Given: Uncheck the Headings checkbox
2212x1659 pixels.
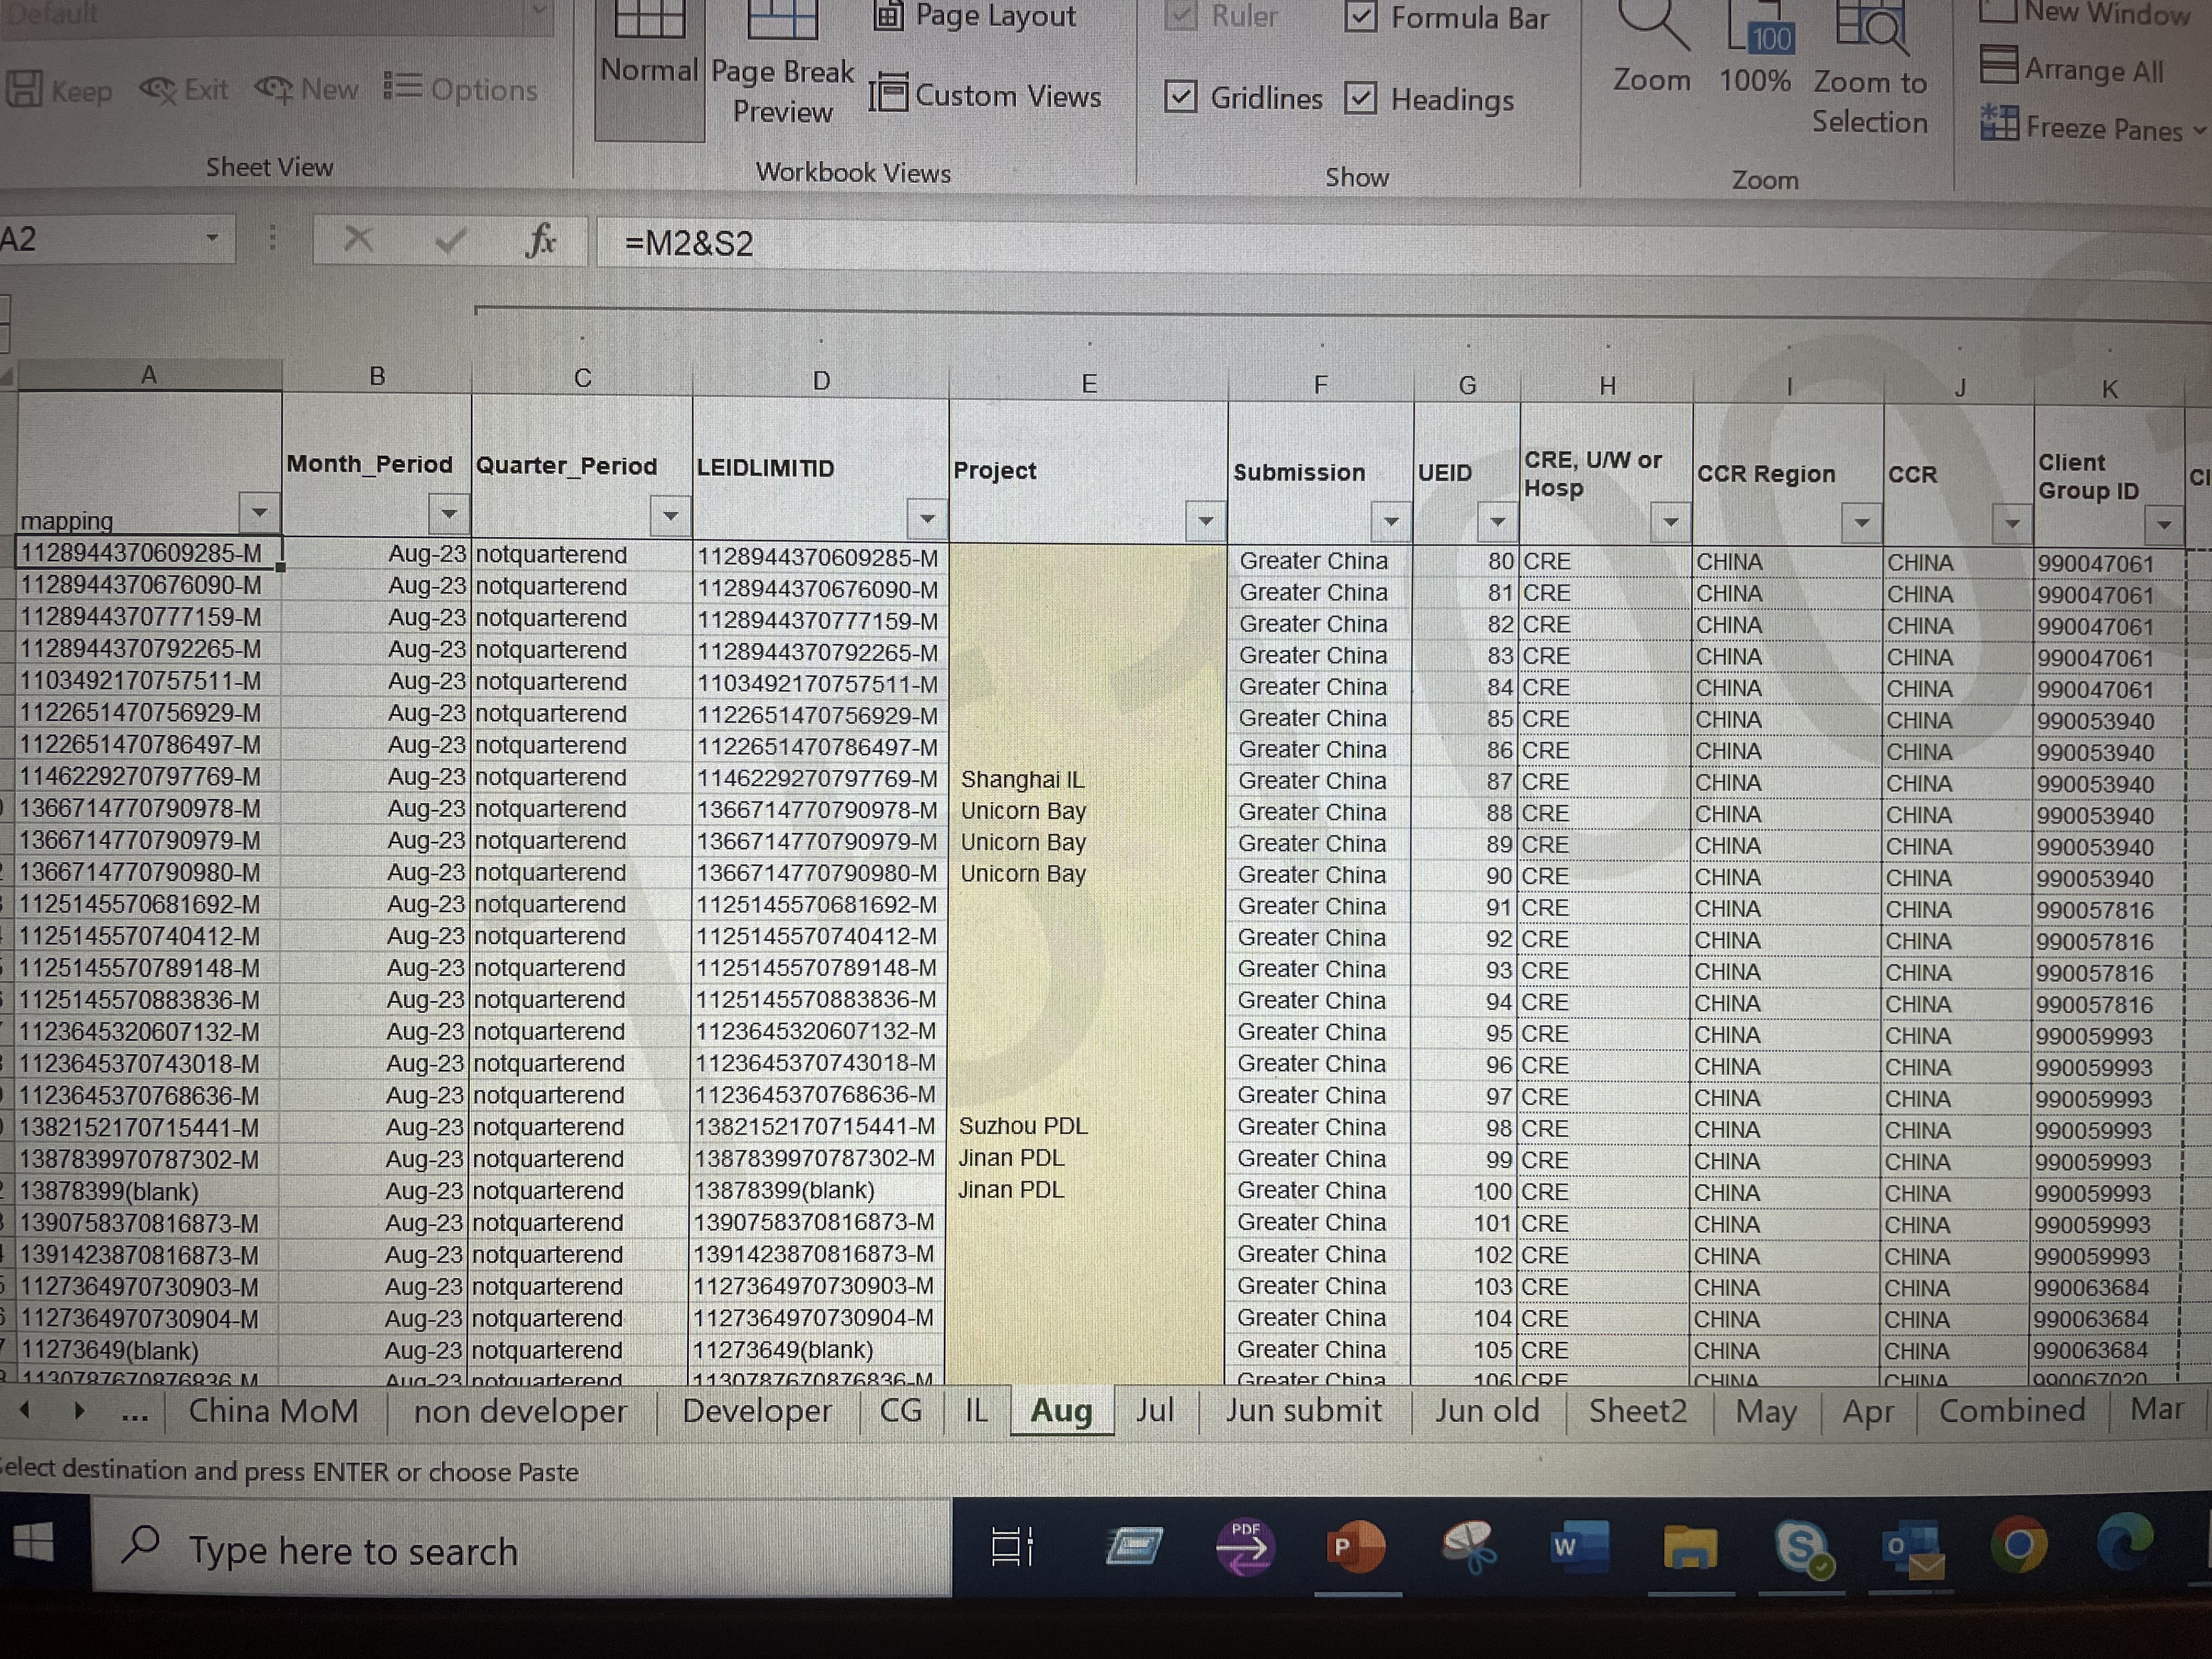Looking at the screenshot, I should click(x=1361, y=99).
